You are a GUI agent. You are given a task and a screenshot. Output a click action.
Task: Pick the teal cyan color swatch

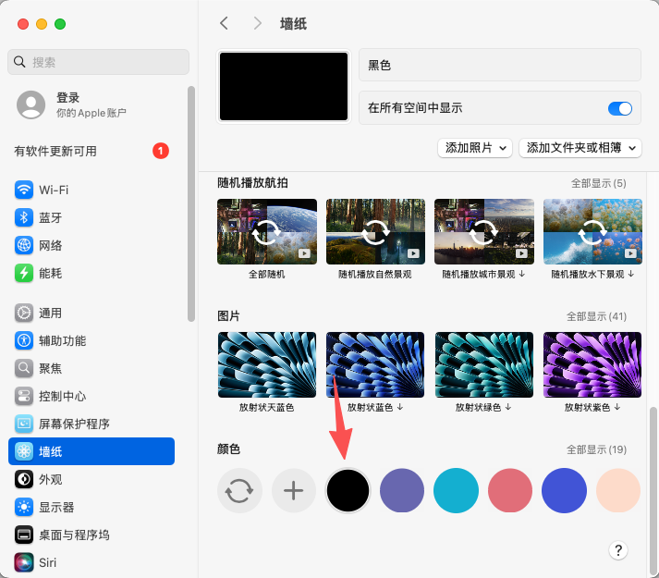pyautogui.click(x=456, y=490)
